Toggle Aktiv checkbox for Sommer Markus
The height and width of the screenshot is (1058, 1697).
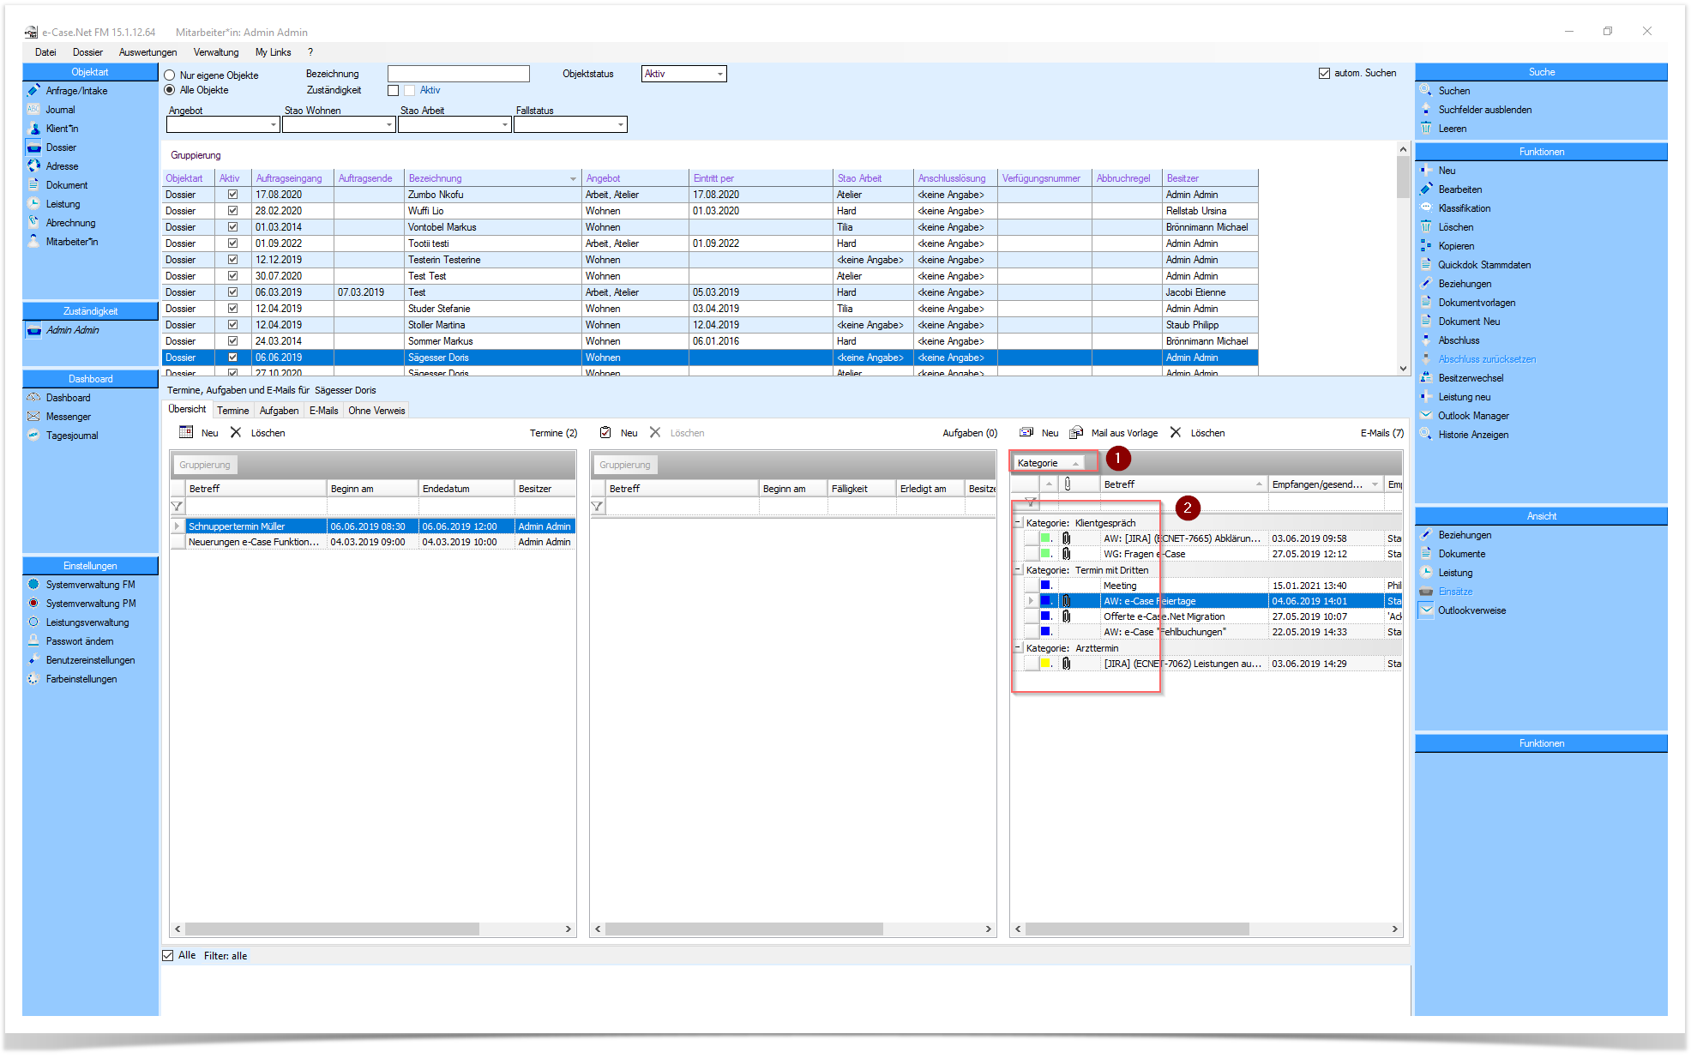232,341
